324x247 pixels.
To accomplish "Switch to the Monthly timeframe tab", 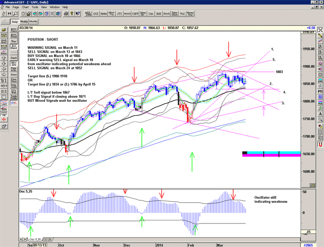I will click(x=33, y=22).
